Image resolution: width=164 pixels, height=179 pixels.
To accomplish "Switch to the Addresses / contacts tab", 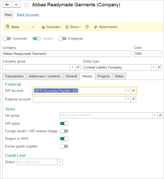I will click(x=45, y=76).
